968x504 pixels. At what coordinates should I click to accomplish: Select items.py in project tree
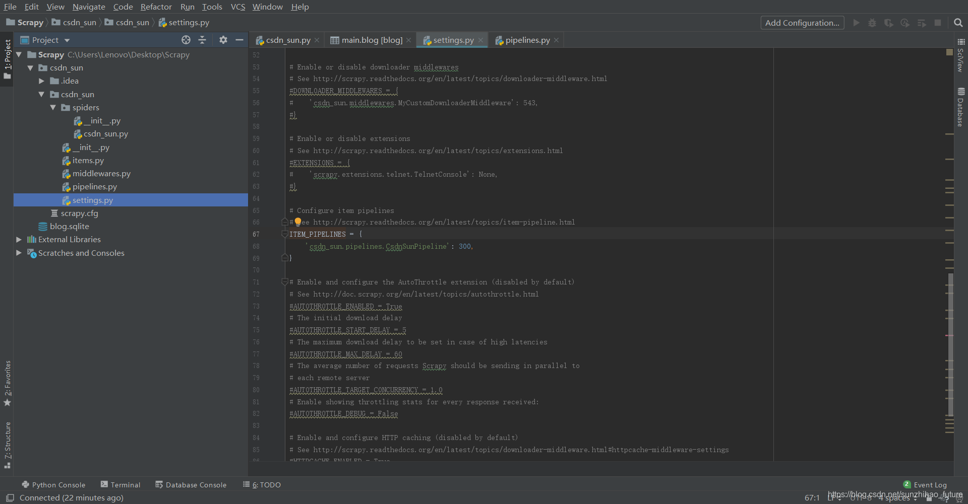(88, 160)
